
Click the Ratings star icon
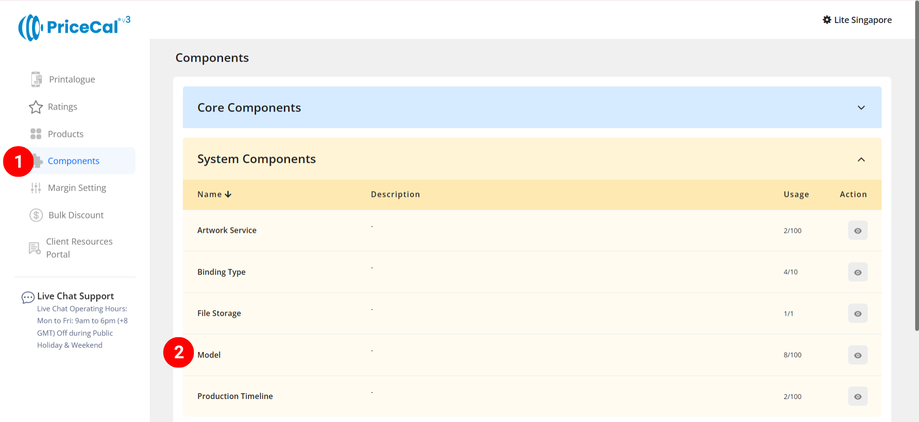pos(36,107)
